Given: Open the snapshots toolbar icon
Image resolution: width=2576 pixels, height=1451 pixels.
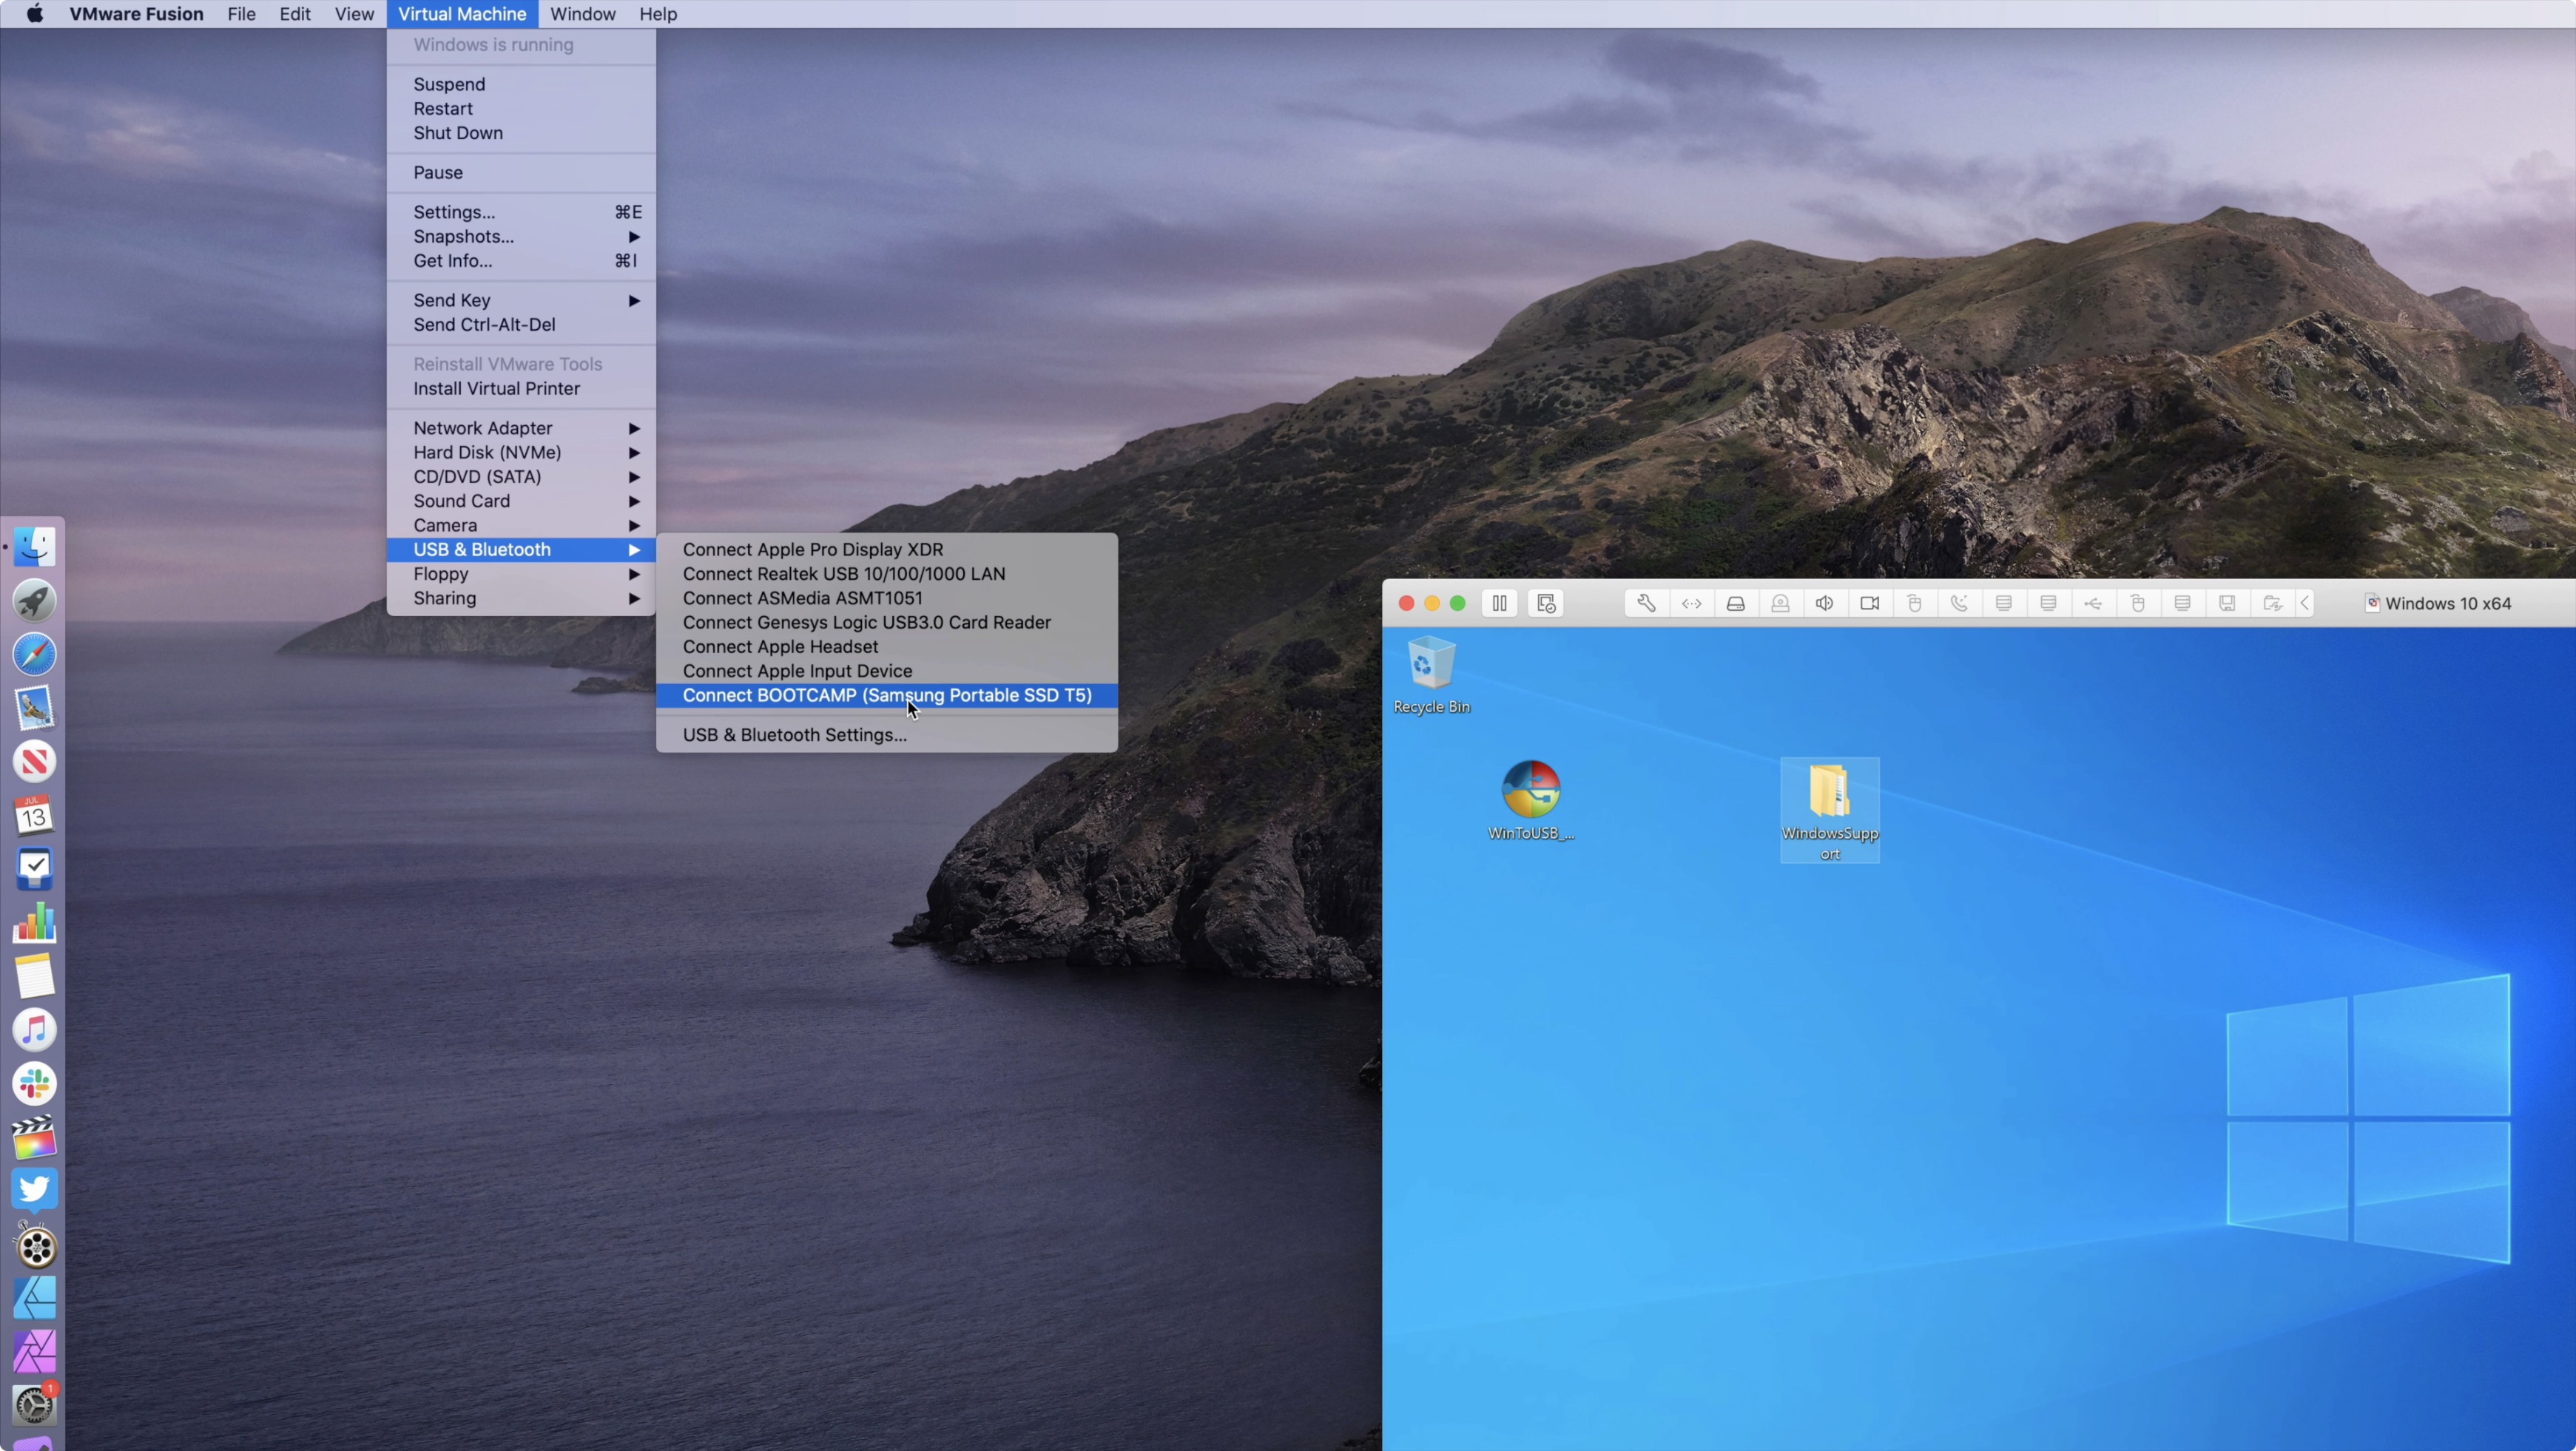Looking at the screenshot, I should click(x=1545, y=603).
